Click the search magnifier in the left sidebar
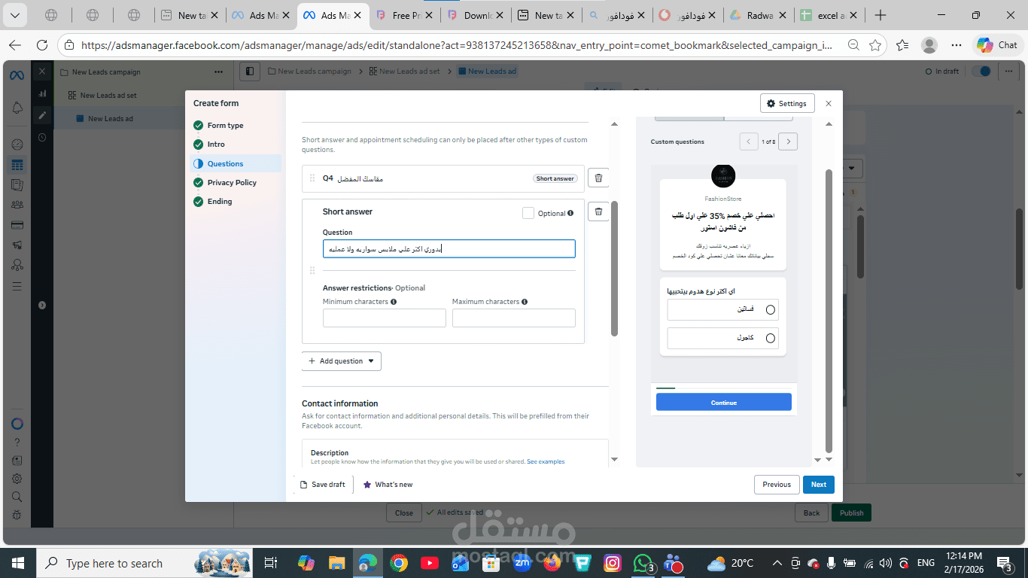1028x578 pixels. point(17,497)
